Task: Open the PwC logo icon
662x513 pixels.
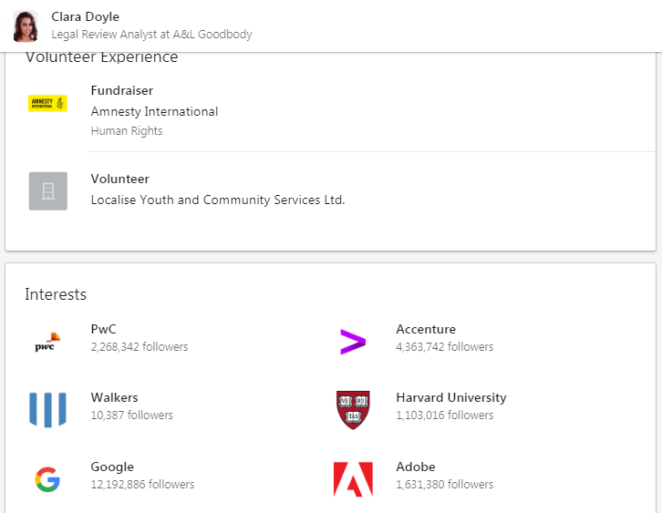Action: [47, 342]
